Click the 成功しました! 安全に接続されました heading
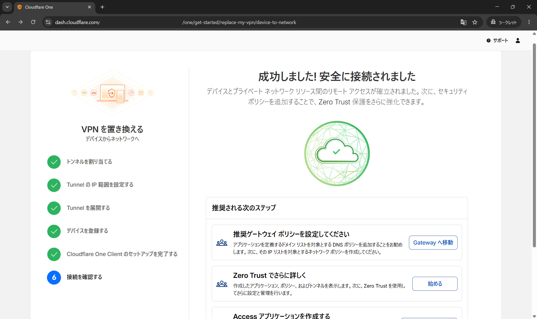Screen dimensions: 537x319 [x=337, y=76]
